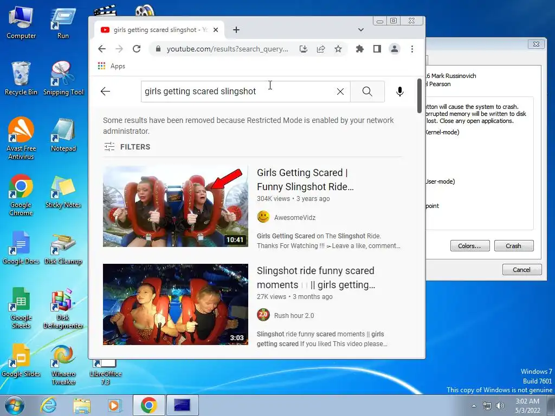Image resolution: width=555 pixels, height=416 pixels.
Task: Open the Chrome profile avatar
Action: [395, 49]
